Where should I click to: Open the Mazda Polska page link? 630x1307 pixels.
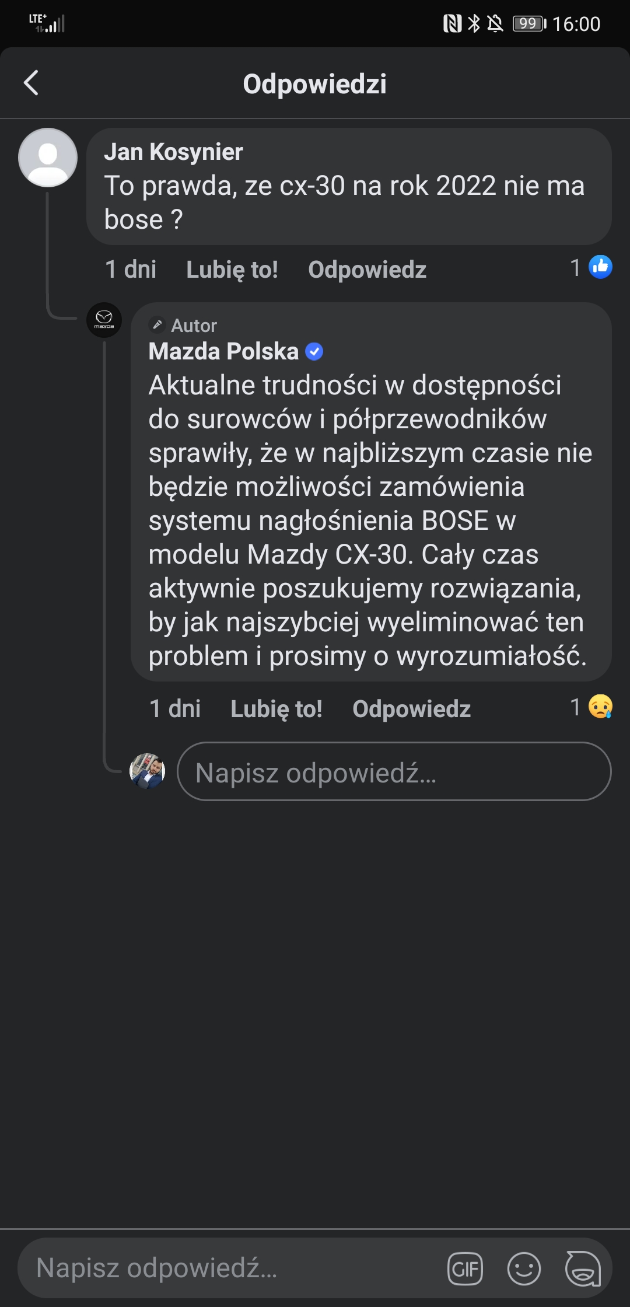(223, 352)
